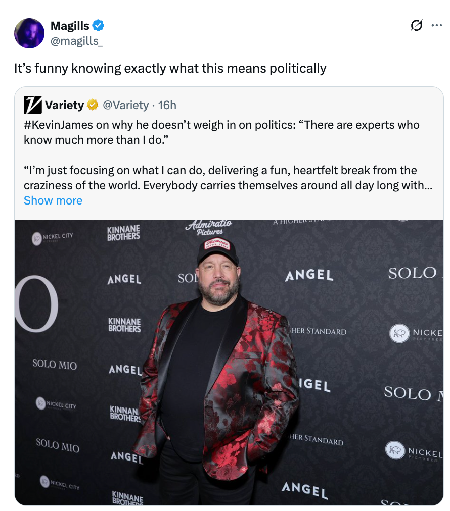Click the @magills_ handle
Screen dimensions: 450x511
(x=76, y=40)
